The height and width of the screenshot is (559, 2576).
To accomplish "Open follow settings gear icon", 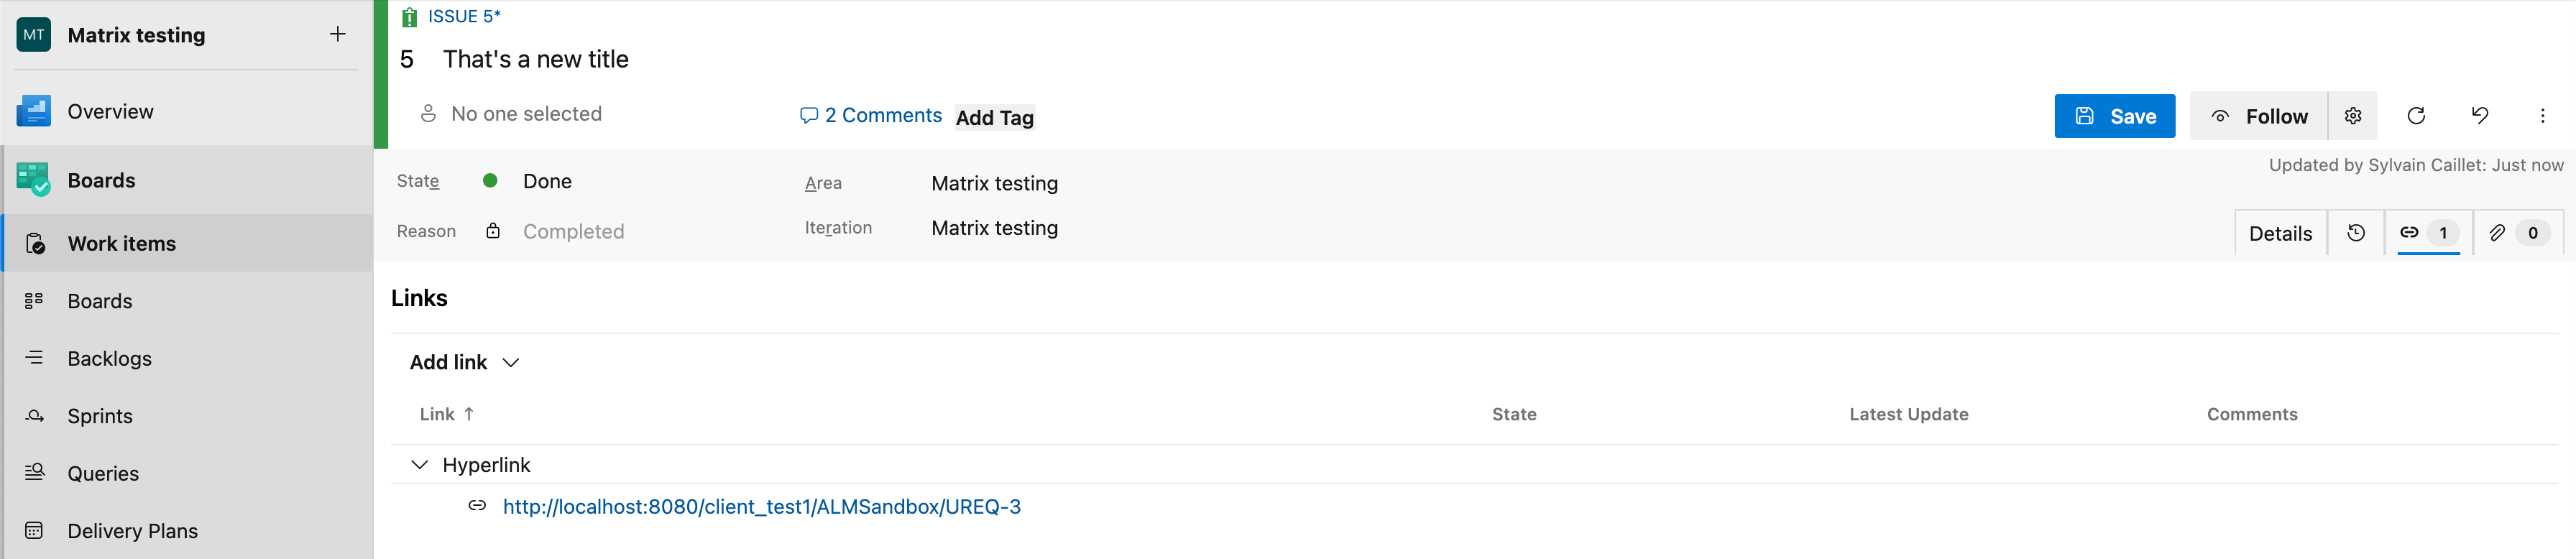I will (2352, 116).
